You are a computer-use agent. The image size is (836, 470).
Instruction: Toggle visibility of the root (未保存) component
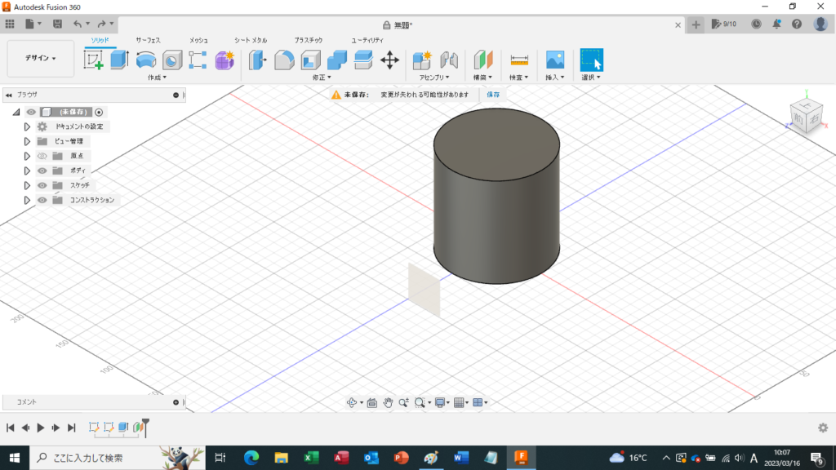(x=31, y=112)
